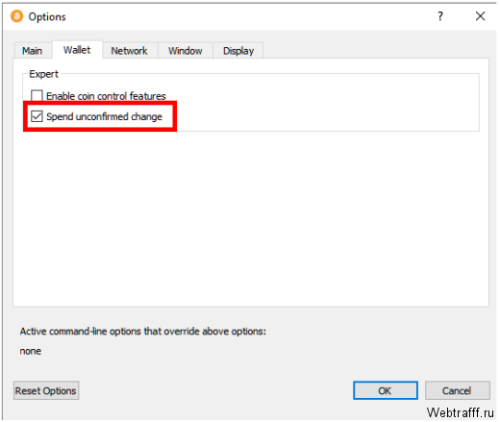Click the 'Enable coin control features' label text
Image resolution: width=500 pixels, height=422 pixels.
coord(106,96)
